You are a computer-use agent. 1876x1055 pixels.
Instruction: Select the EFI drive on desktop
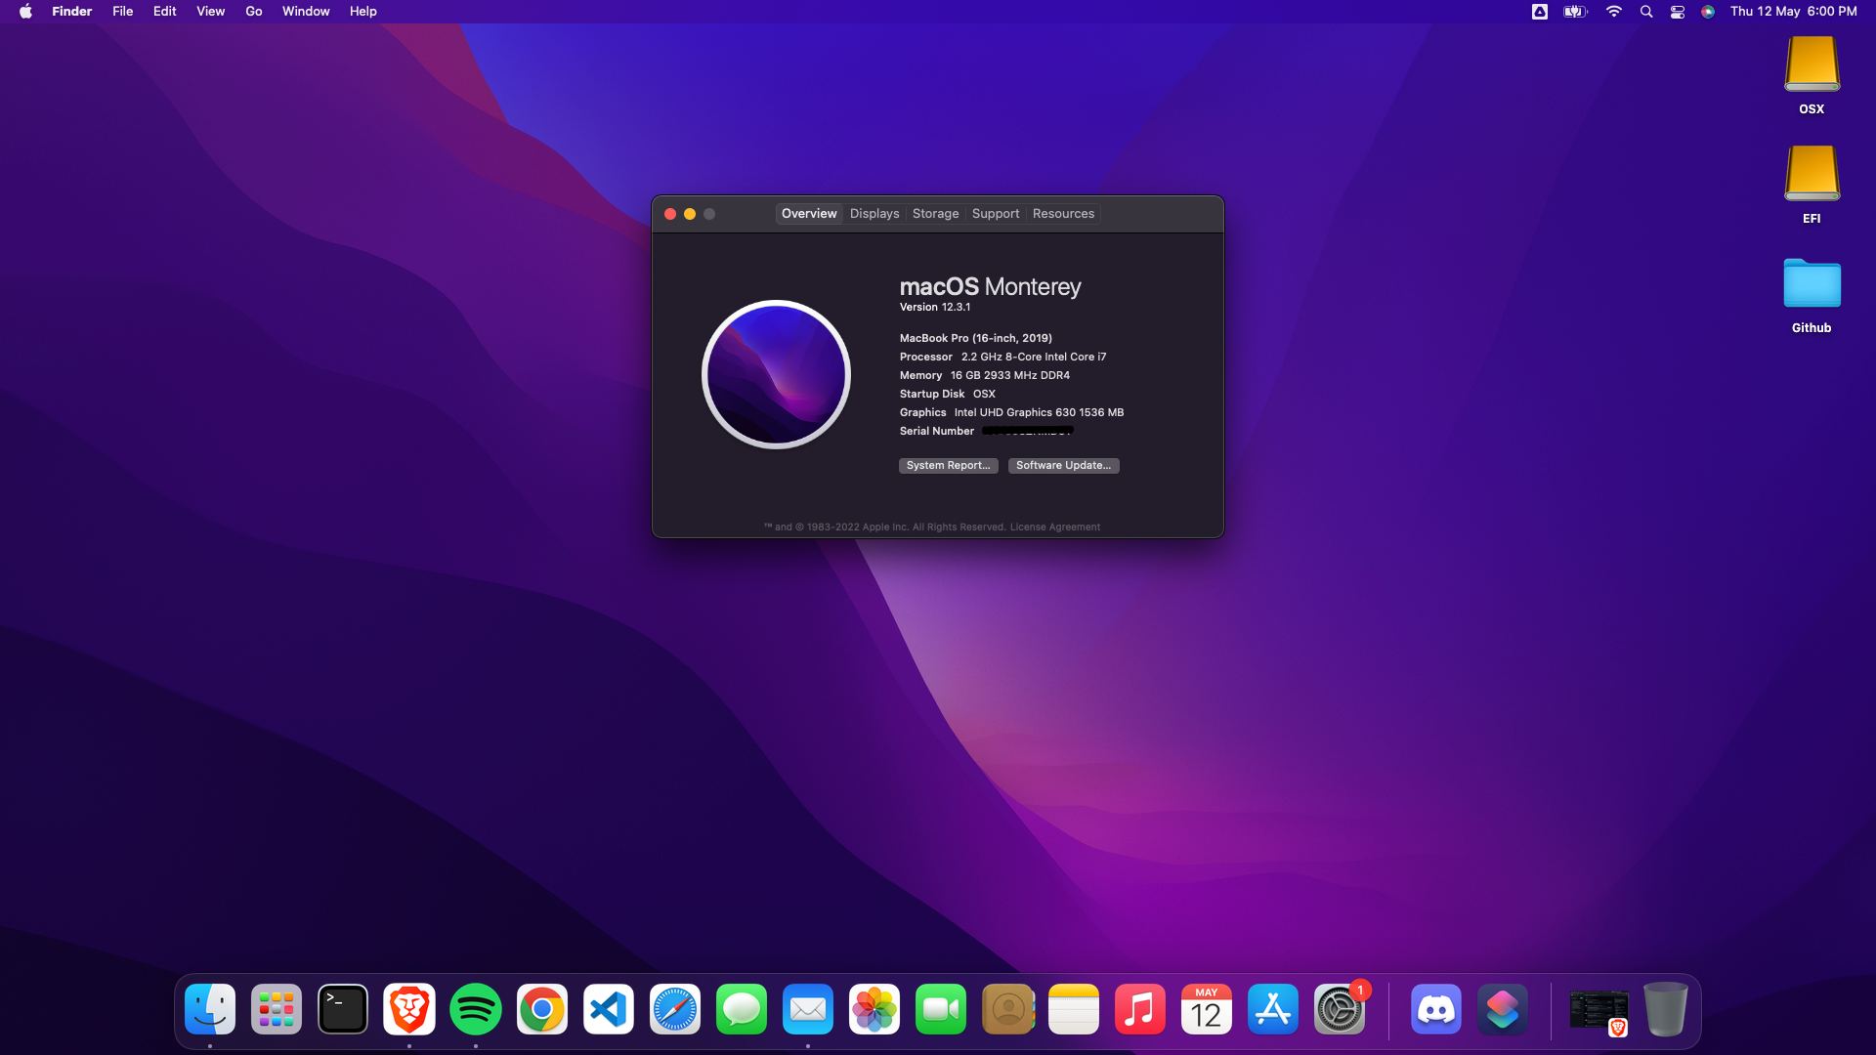(1812, 176)
